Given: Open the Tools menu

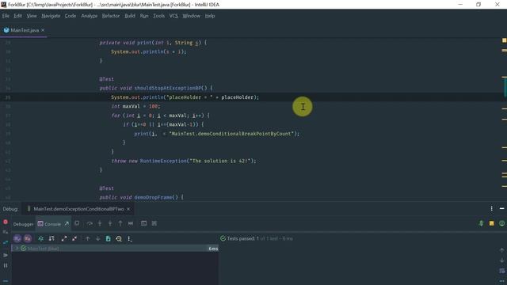Looking at the screenshot, I should click(x=158, y=16).
